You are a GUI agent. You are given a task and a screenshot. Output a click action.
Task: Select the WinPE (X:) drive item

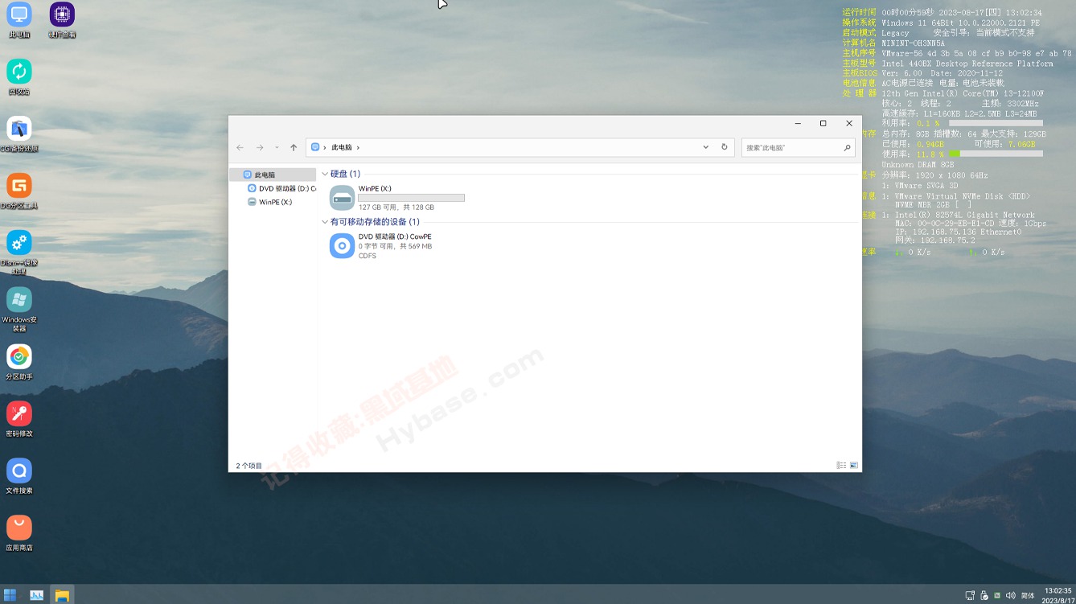click(x=398, y=198)
